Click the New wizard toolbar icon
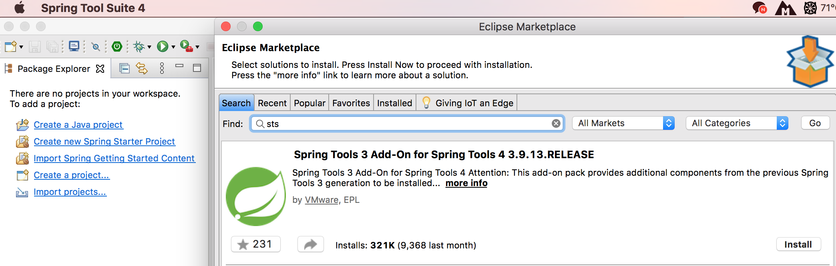 click(x=10, y=47)
